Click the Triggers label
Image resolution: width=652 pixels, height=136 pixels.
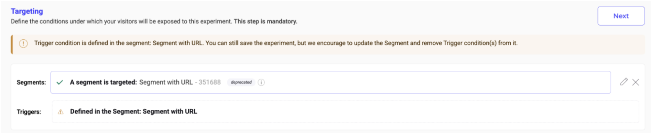click(29, 112)
